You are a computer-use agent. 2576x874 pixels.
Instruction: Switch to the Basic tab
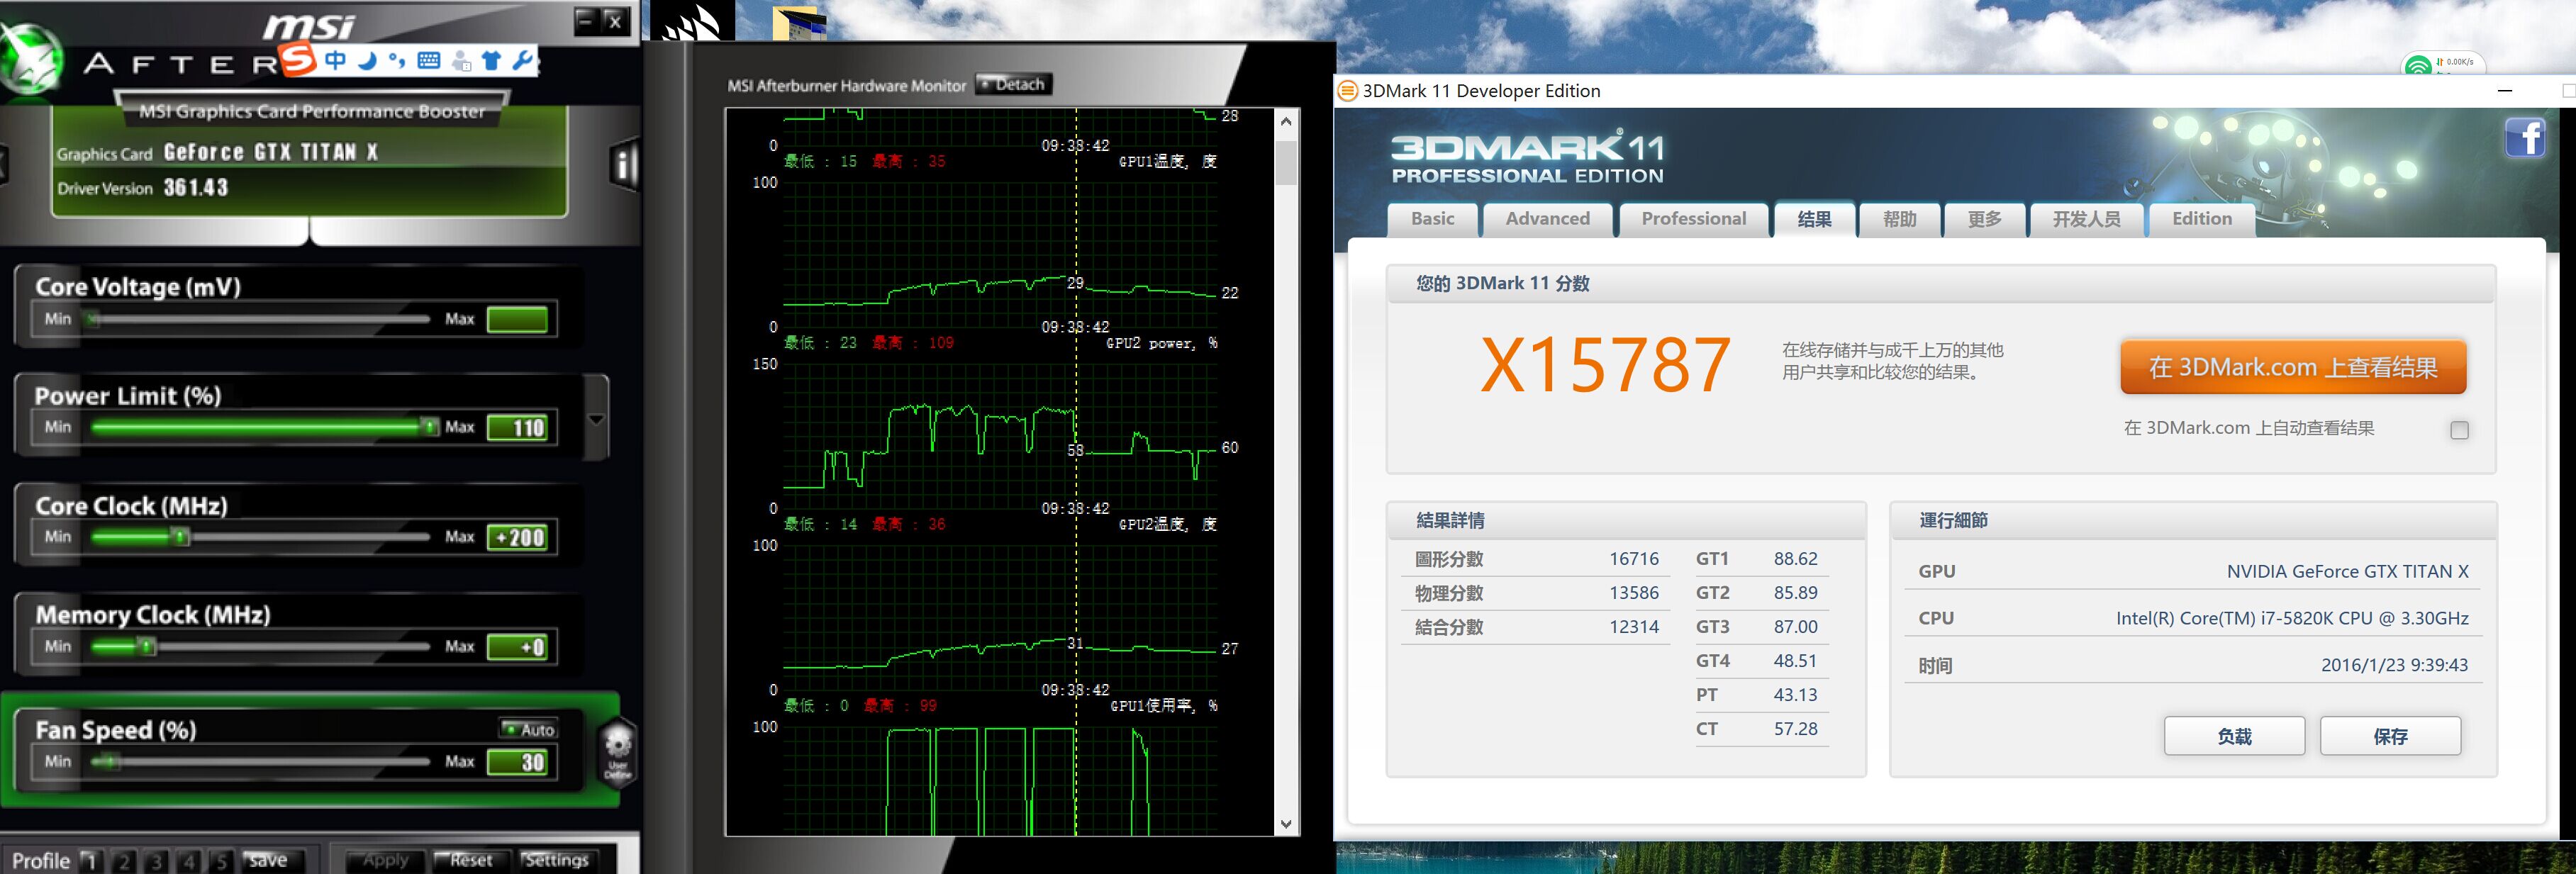pos(1433,219)
